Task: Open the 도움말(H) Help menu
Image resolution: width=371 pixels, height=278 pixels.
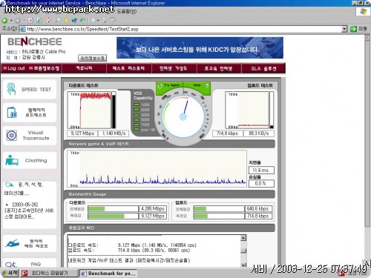Action: click(126, 11)
